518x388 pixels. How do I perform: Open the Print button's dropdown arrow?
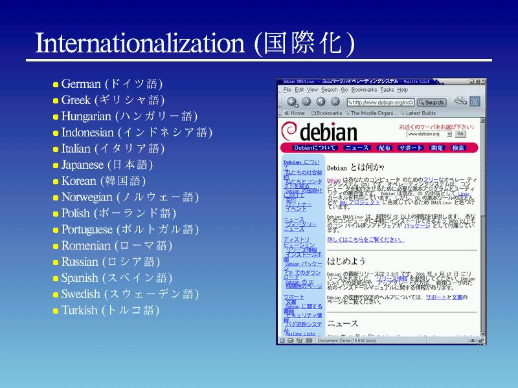pyautogui.click(x=466, y=103)
